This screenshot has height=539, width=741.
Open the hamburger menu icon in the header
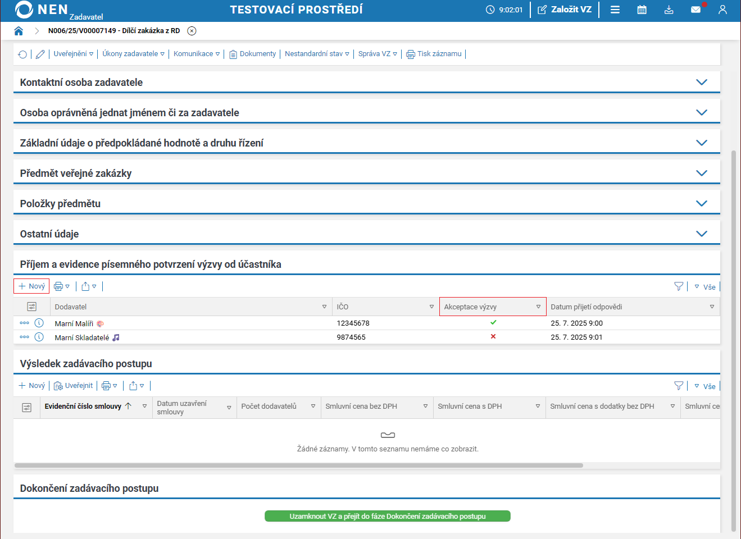(x=615, y=10)
